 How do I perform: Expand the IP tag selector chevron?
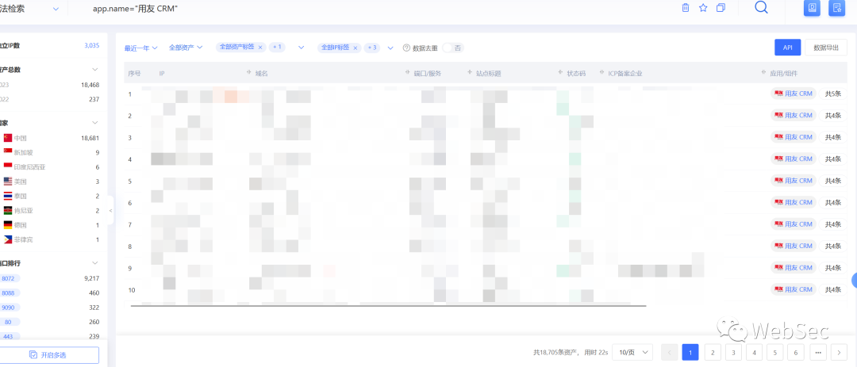point(390,48)
